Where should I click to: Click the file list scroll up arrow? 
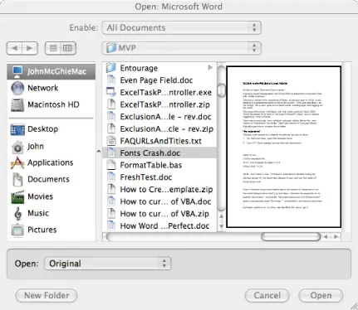pyautogui.click(x=221, y=216)
